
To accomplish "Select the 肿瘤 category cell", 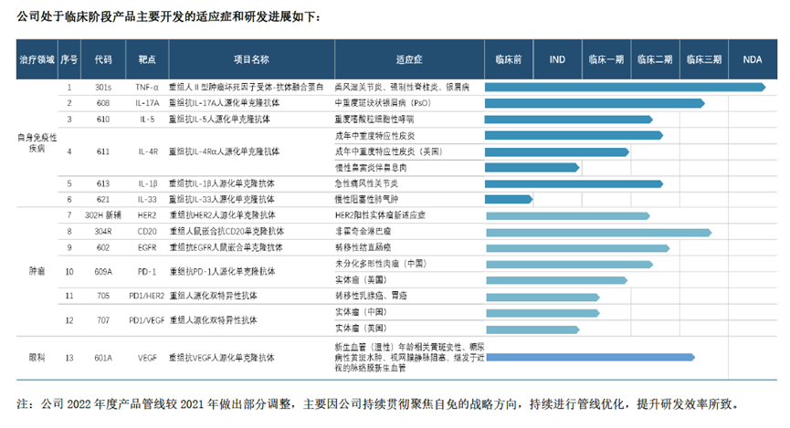I will pos(37,271).
